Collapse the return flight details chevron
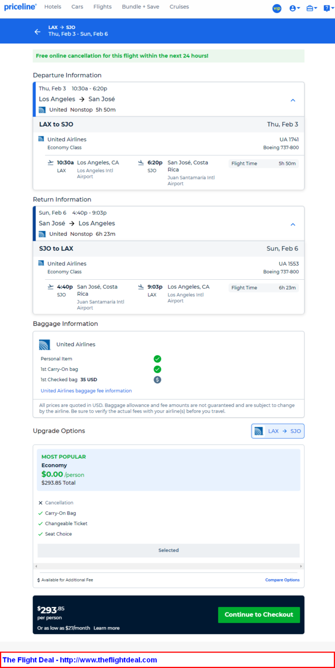 coord(293,224)
